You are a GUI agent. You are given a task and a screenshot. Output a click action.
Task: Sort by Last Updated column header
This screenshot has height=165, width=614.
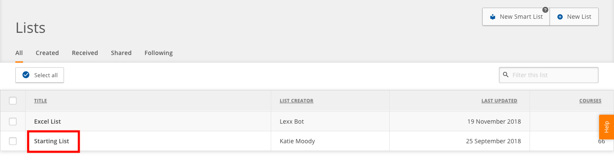[499, 101]
